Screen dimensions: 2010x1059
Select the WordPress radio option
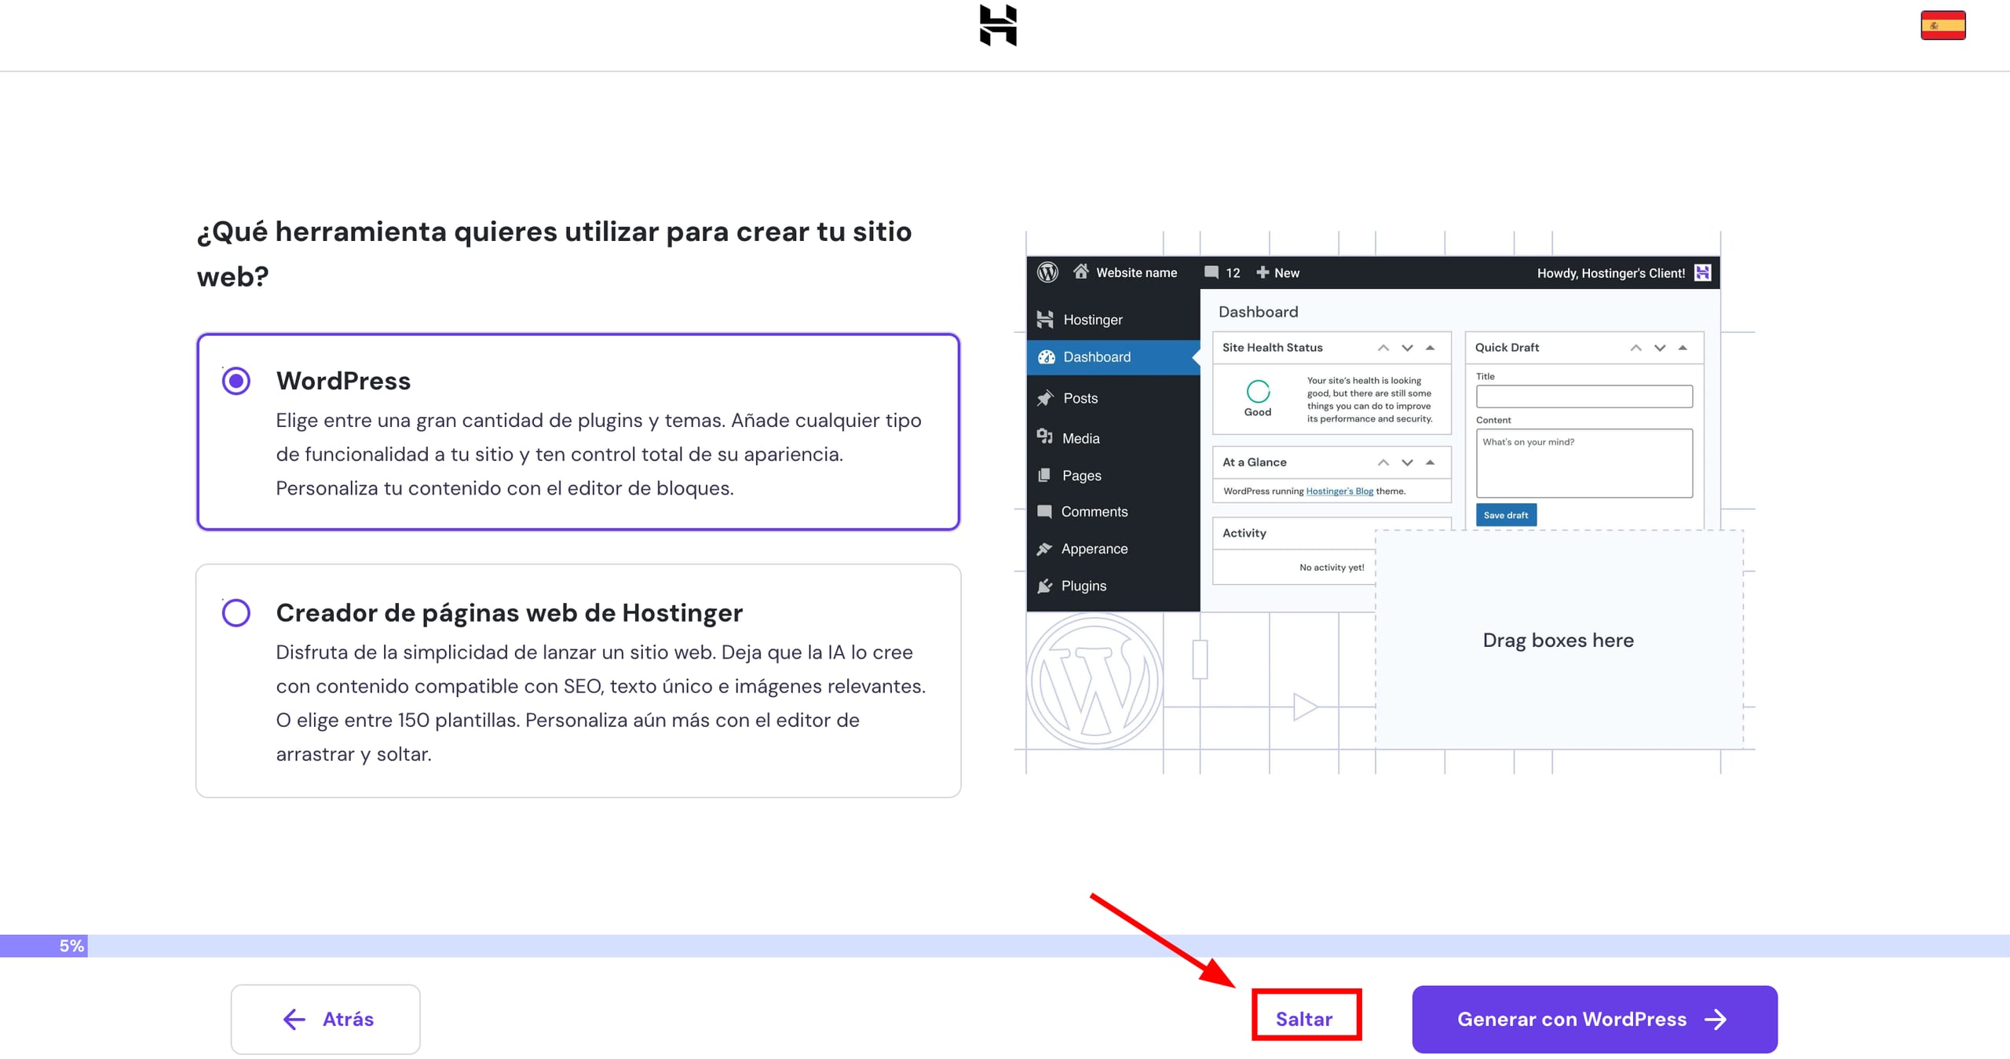click(236, 381)
